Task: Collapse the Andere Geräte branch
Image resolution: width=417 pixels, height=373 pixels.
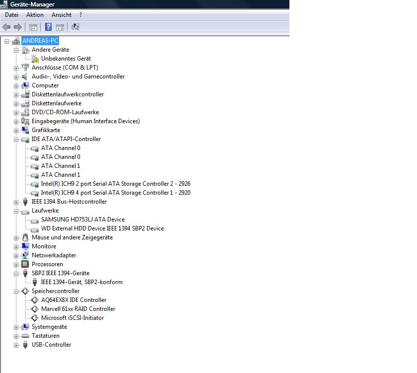Action: (16, 50)
